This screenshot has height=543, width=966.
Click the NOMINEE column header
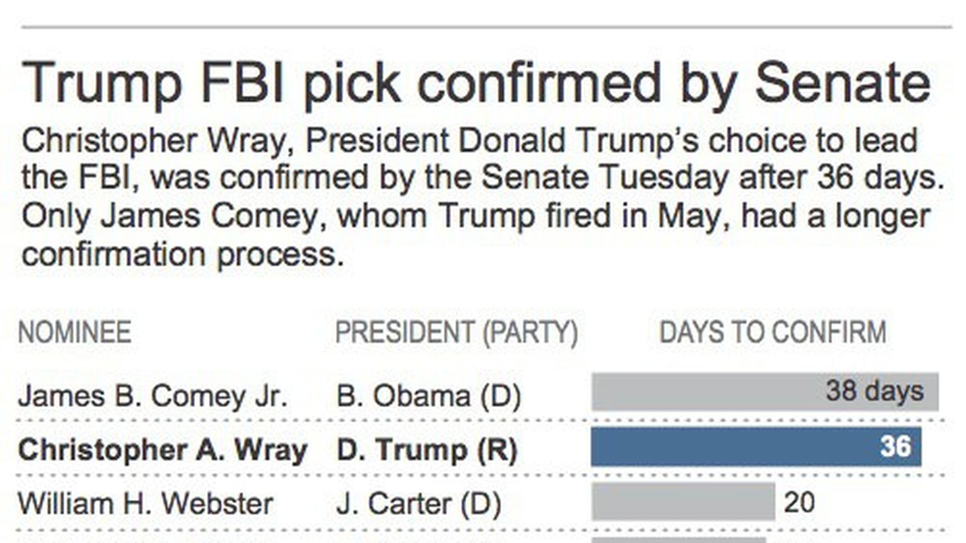coord(74,332)
